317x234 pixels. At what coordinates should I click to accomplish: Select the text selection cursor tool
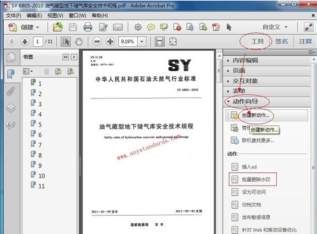pyautogui.click(x=66, y=41)
